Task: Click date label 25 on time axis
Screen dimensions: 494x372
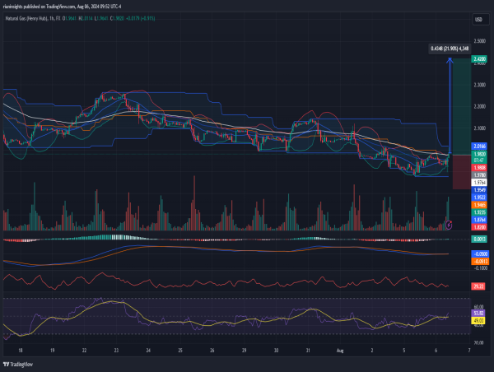Action: (x=180, y=351)
